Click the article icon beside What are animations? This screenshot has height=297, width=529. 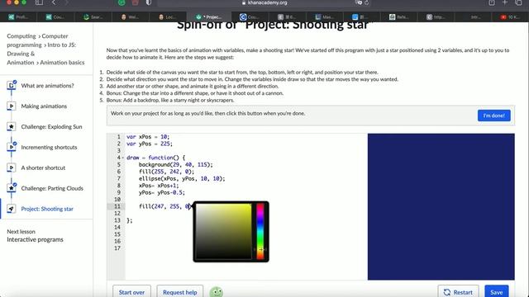click(11, 86)
